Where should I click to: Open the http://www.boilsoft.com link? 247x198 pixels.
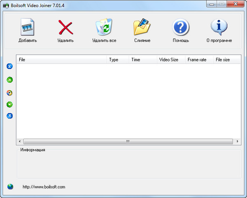[44, 187]
